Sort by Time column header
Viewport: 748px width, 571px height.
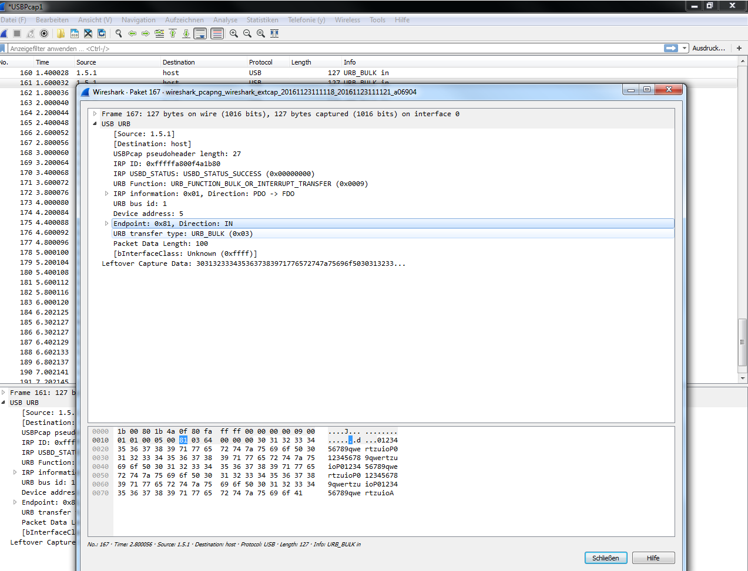click(53, 62)
